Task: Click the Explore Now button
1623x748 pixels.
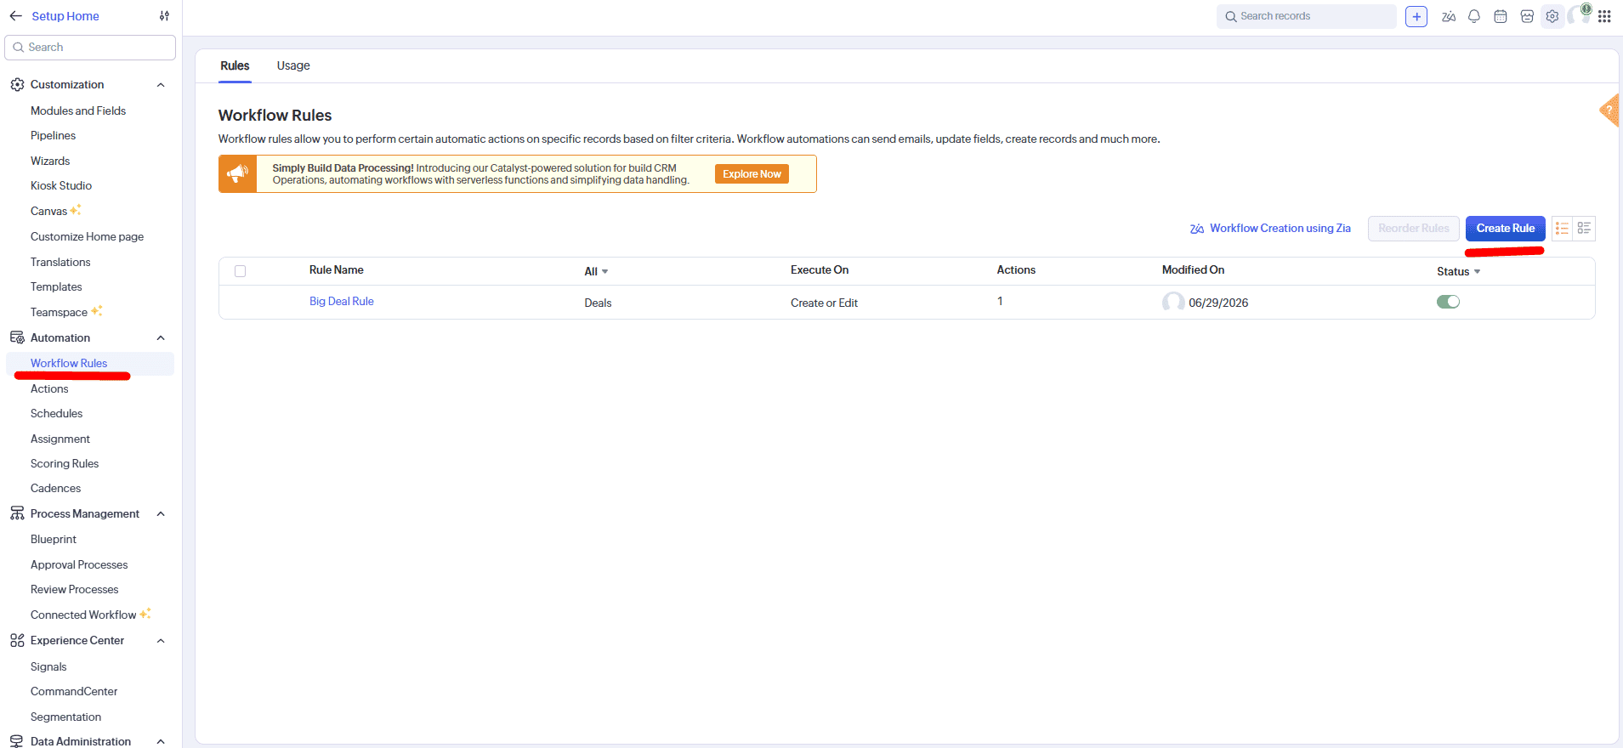Action: coord(752,173)
